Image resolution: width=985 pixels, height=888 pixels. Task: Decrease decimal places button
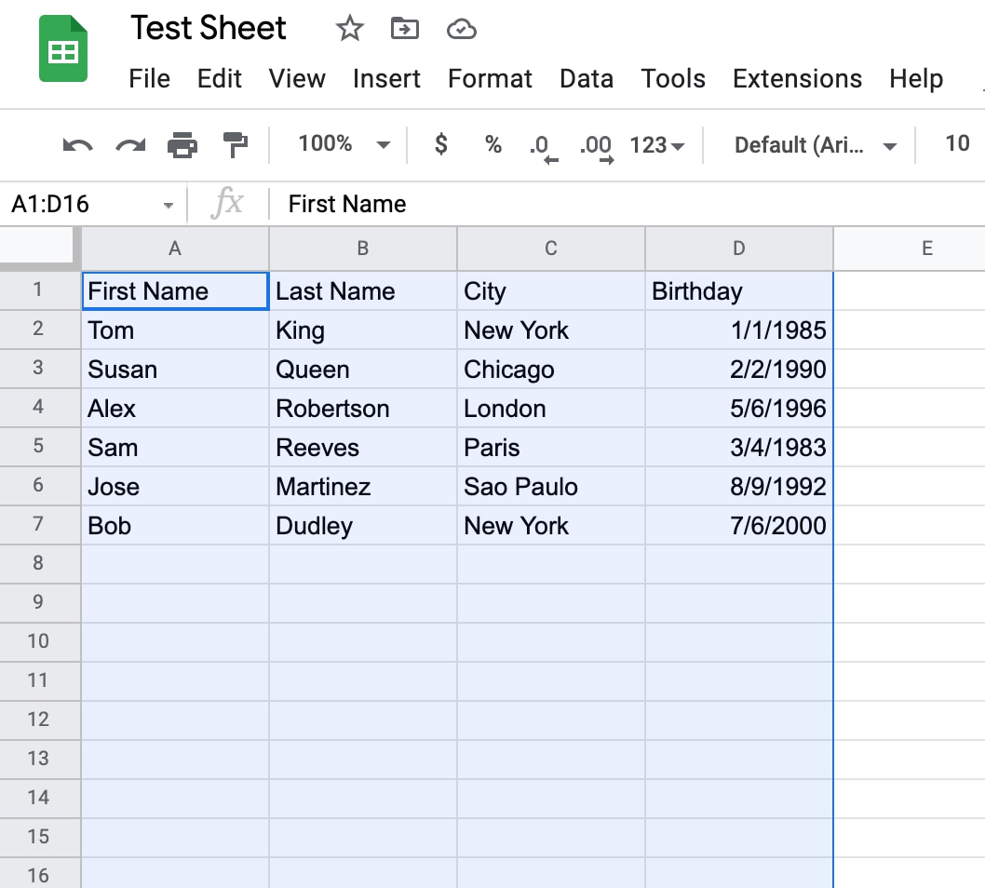click(544, 149)
